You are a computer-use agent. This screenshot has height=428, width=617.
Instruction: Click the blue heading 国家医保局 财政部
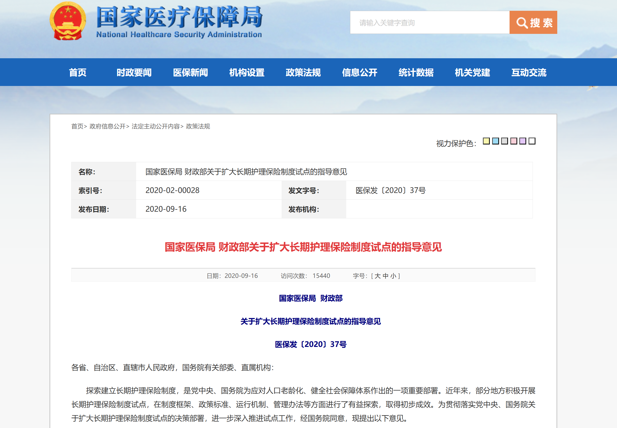click(311, 298)
